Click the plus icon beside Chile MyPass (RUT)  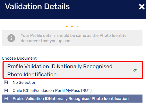6,90
